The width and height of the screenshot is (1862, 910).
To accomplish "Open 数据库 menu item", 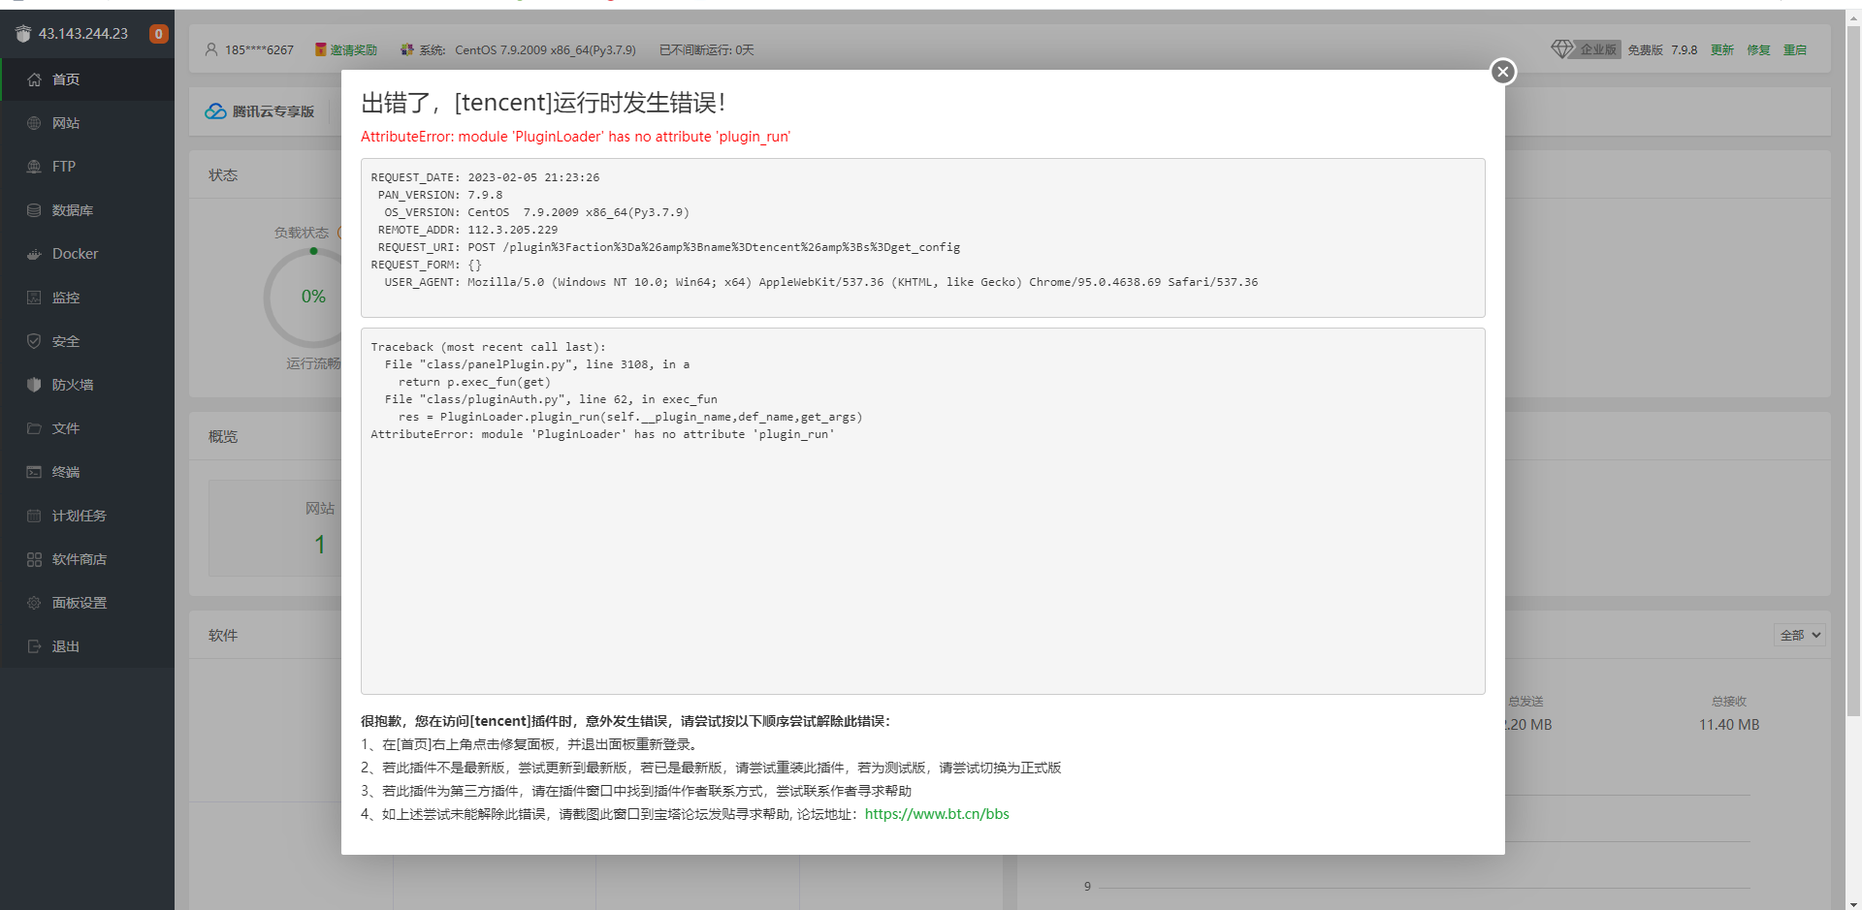I will 87,210.
